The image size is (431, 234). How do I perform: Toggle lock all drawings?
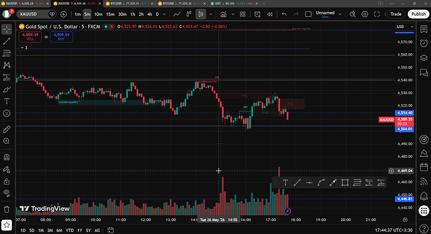pyautogui.click(x=7, y=181)
